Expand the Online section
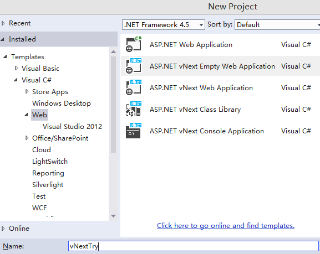Viewport: 320px width, 254px height. point(3,229)
